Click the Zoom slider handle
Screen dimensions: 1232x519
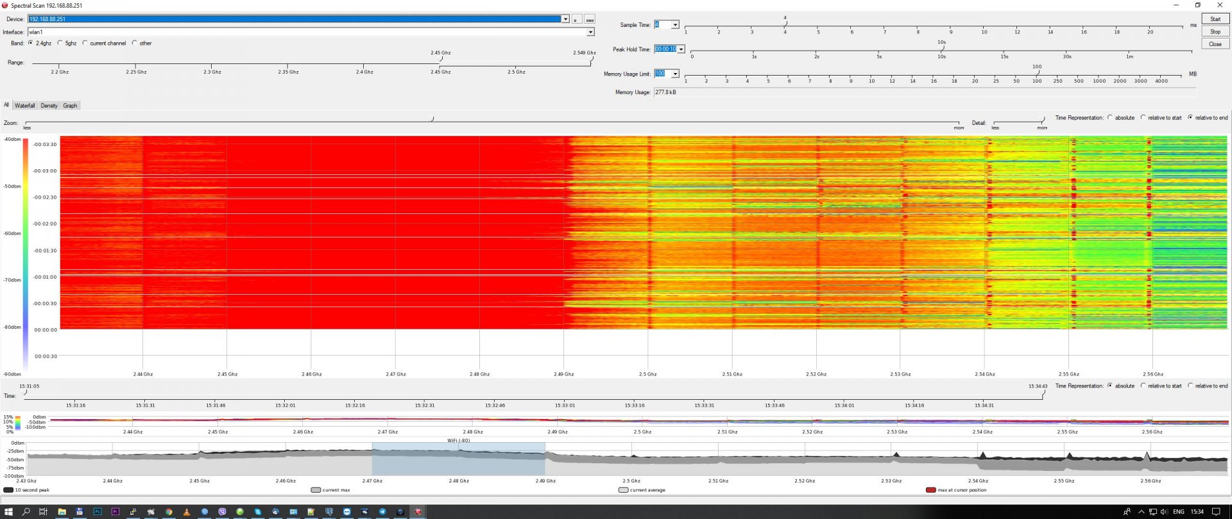(432, 119)
